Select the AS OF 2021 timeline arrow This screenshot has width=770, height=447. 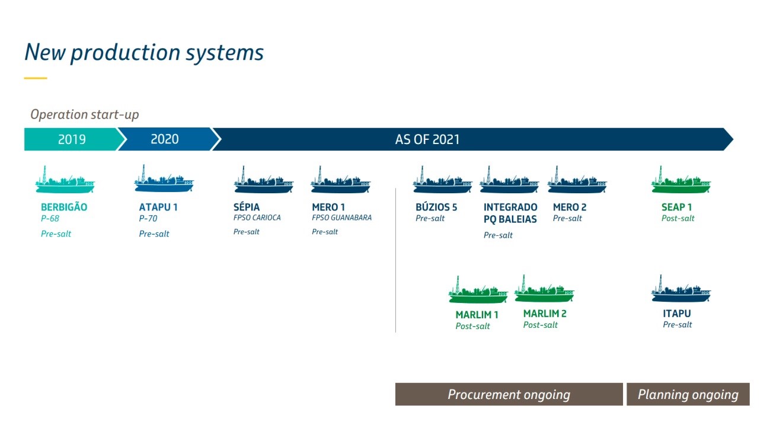[472, 139]
